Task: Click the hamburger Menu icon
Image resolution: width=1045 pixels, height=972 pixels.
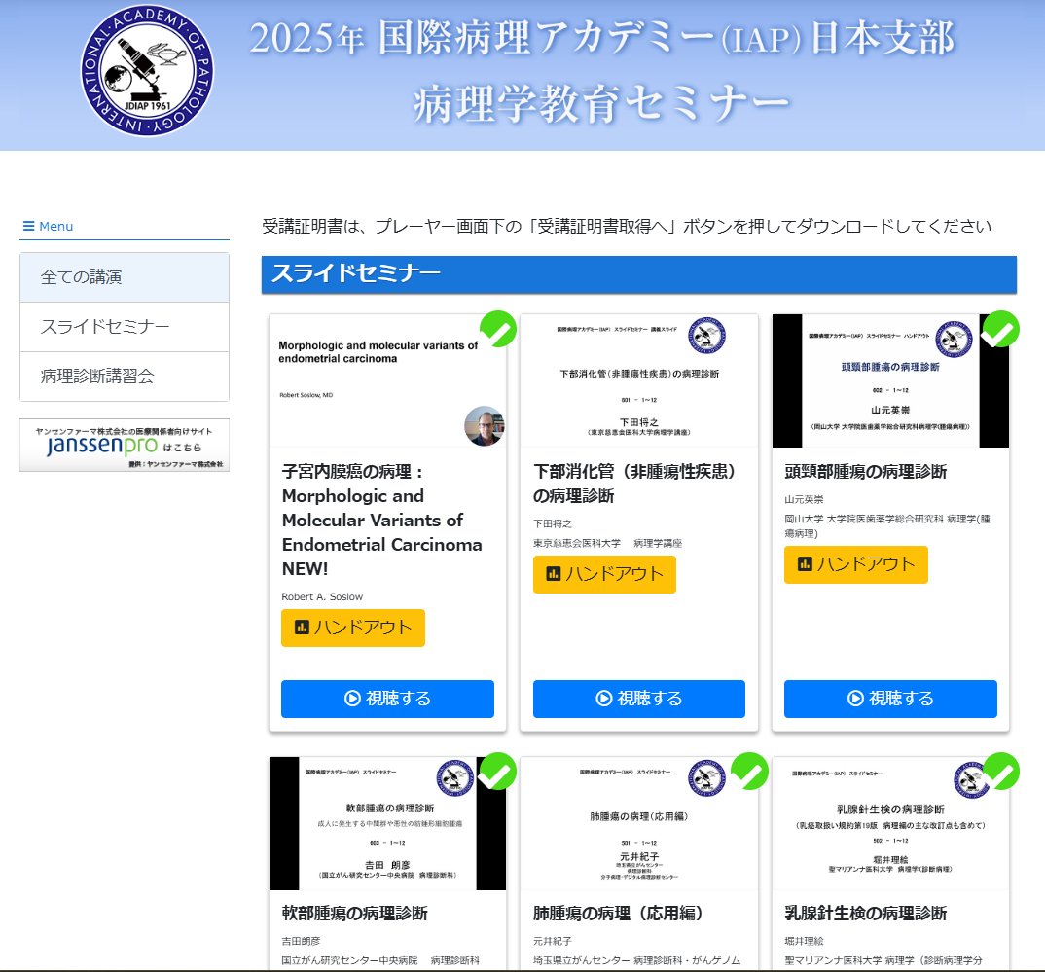Action: coord(28,227)
